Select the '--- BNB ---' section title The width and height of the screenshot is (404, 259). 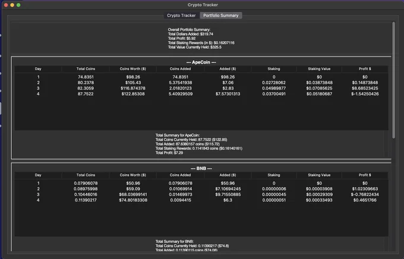tap(201, 169)
